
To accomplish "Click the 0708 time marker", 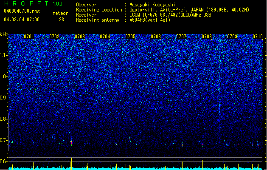I will (207, 37).
